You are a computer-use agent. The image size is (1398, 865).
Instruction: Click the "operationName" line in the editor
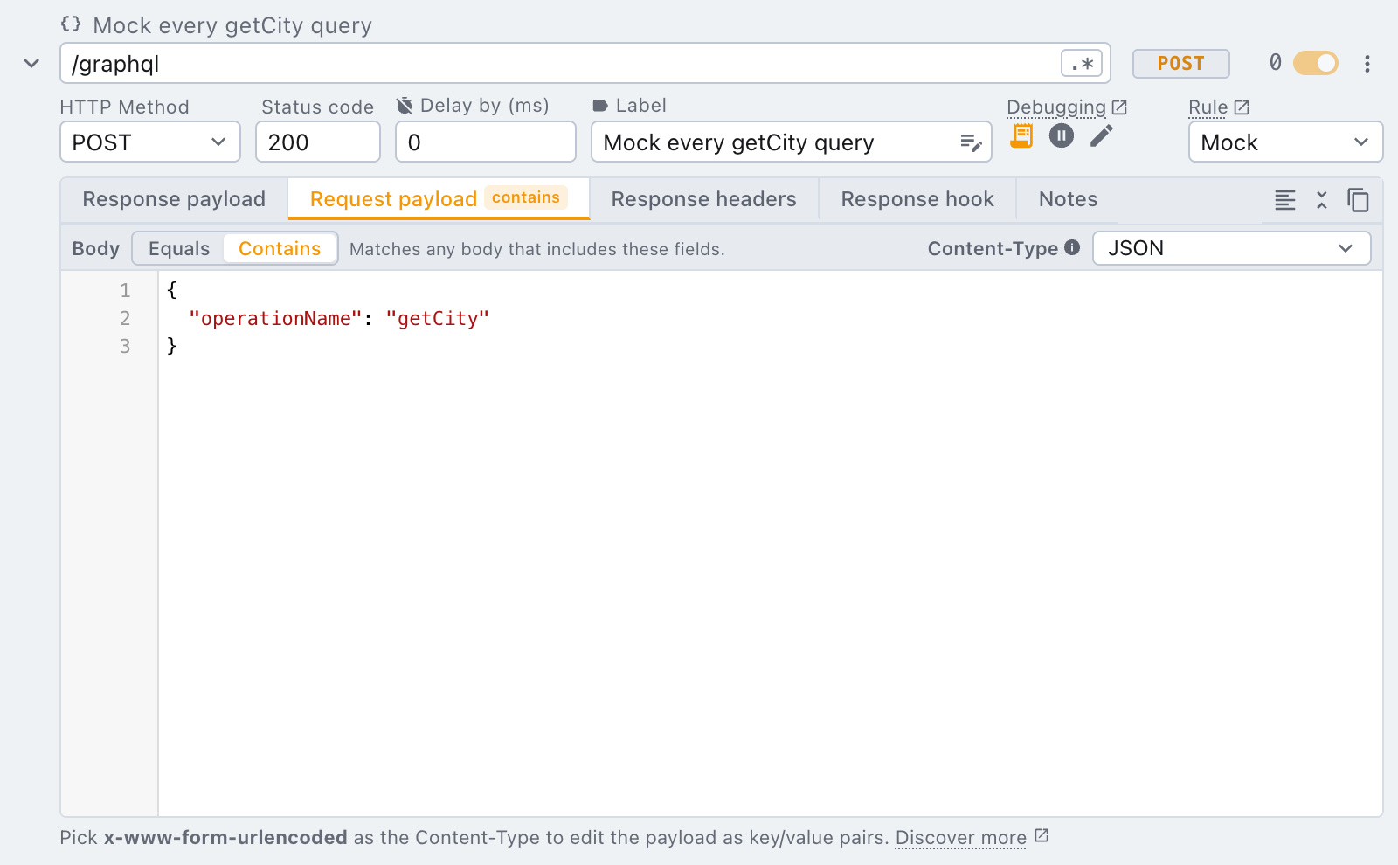pos(339,319)
